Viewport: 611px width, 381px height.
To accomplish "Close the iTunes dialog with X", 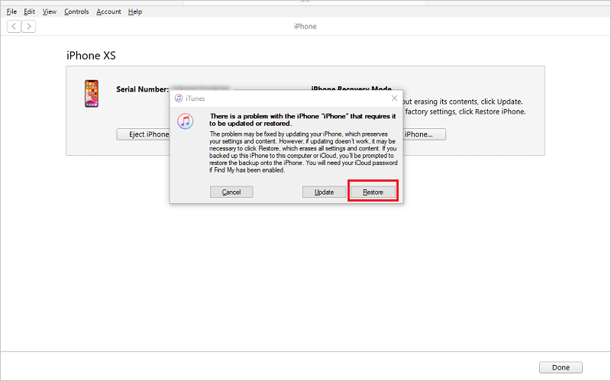I will click(394, 98).
